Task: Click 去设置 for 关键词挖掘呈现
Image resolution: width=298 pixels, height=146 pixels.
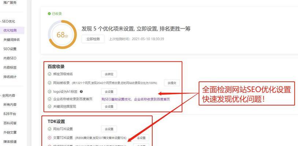Action: tap(109, 107)
